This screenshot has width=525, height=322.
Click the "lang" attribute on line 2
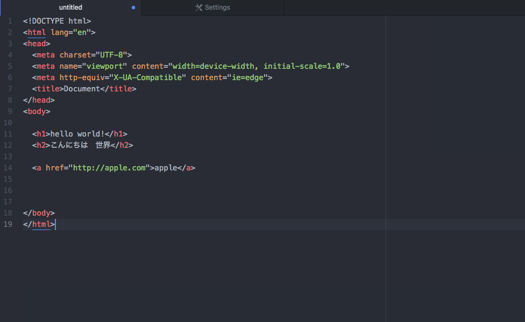pos(59,32)
